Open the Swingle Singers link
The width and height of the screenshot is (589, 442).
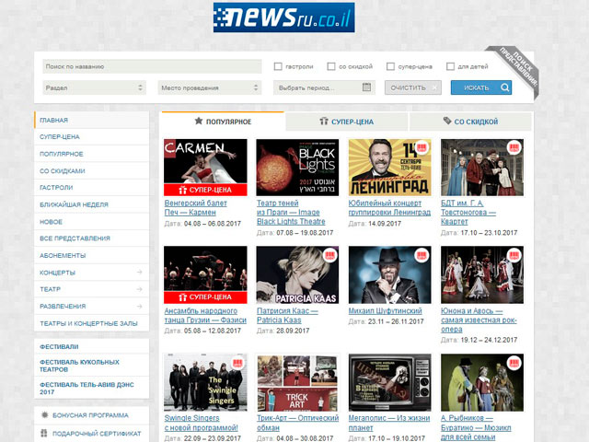[x=201, y=423]
